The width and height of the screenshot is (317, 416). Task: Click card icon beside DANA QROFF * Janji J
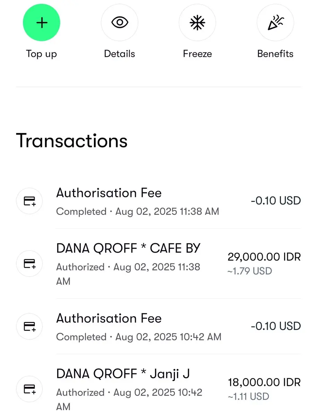click(x=29, y=389)
